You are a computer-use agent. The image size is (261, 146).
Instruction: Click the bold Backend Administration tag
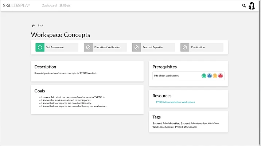[166, 124]
